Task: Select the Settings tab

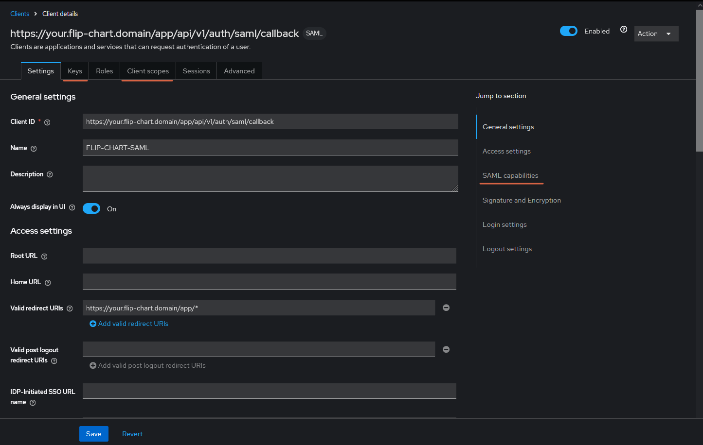Action: [41, 71]
